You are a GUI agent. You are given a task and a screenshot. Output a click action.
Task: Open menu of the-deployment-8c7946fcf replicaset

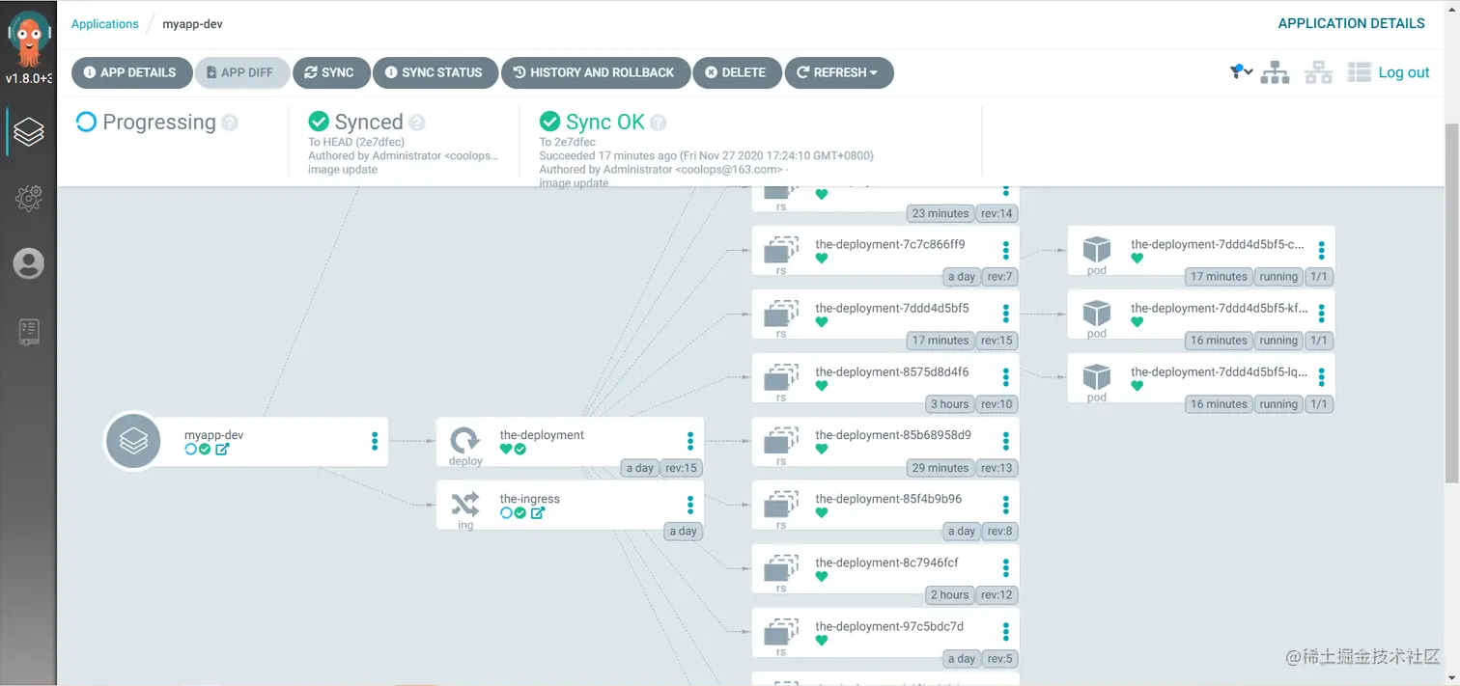pyautogui.click(x=1006, y=568)
